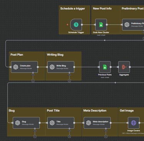
Task: Add a tool below the Meta description node
Action: 106,136
